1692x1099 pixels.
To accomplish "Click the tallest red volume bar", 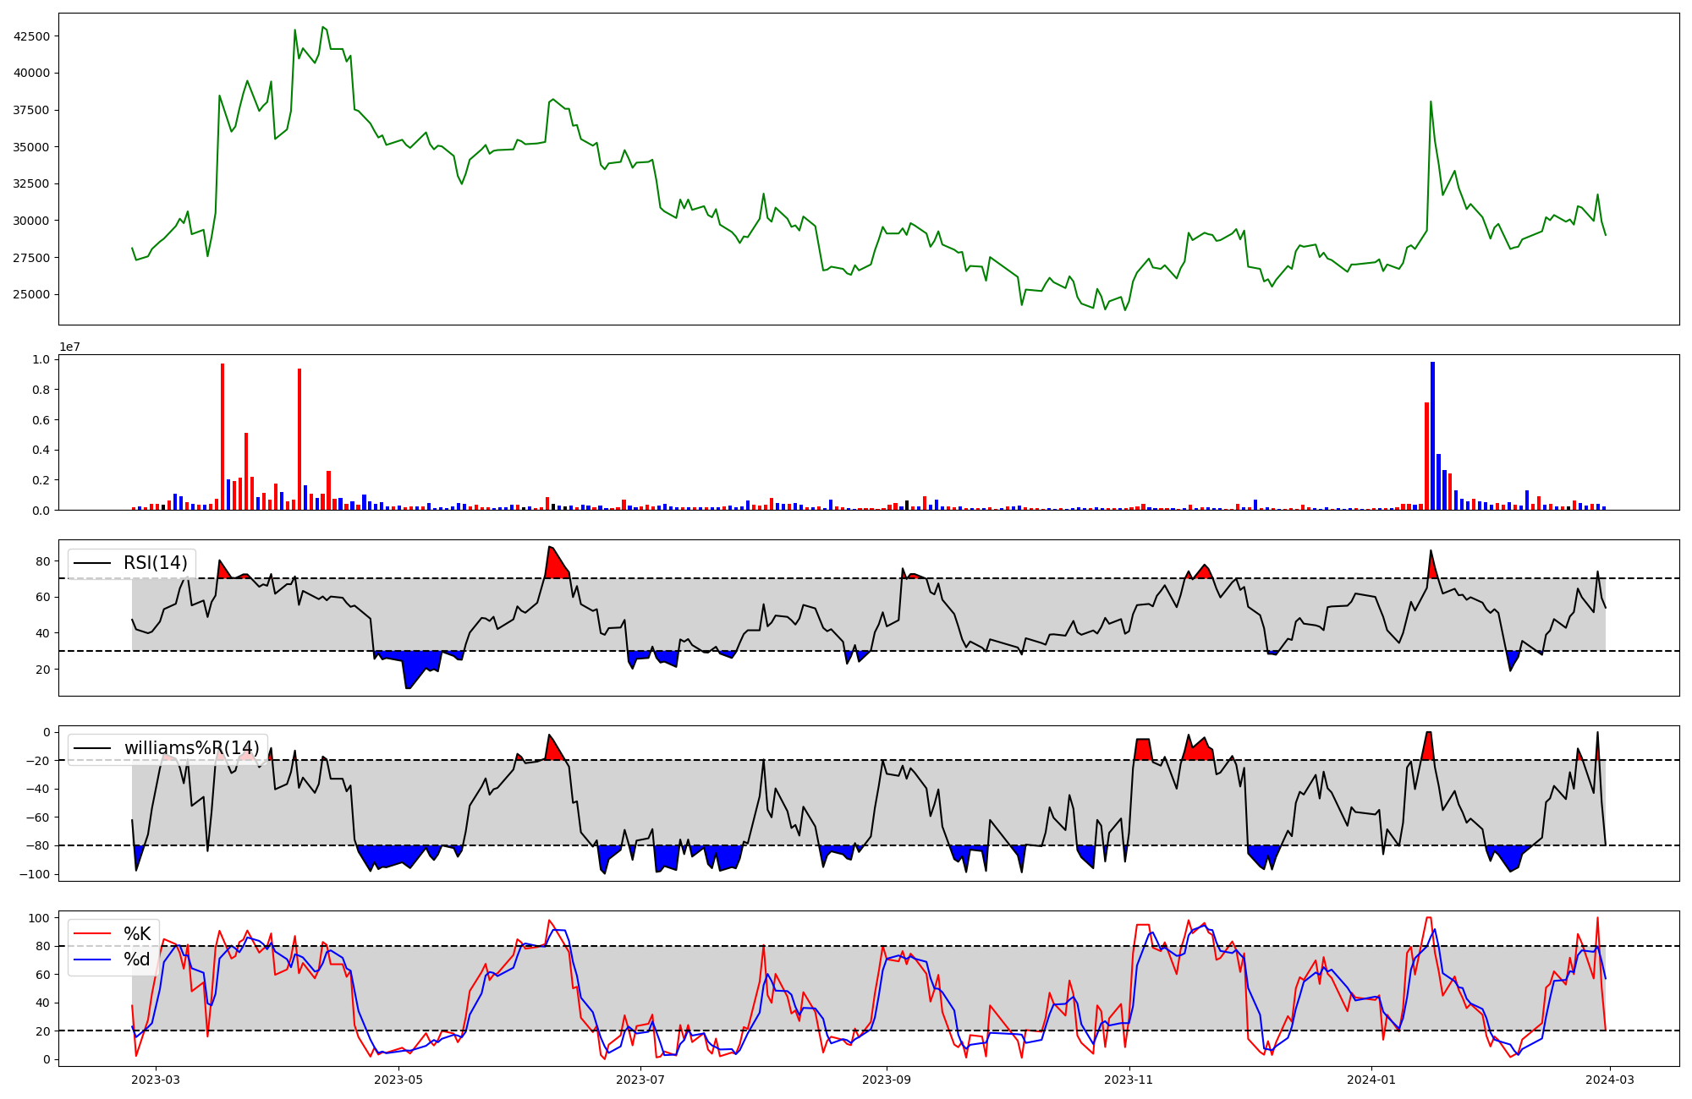I will tap(222, 437).
